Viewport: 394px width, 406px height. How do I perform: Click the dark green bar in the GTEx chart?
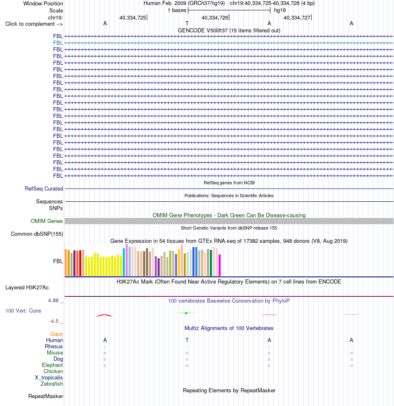211,263
